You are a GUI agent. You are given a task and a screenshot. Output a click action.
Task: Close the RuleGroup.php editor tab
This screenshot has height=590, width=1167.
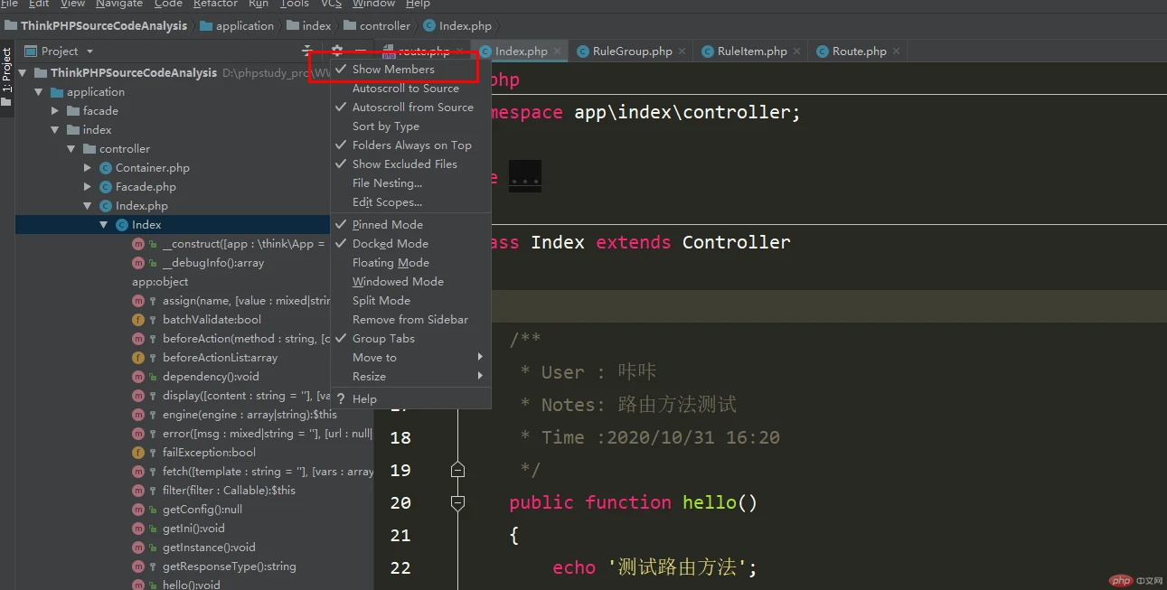click(682, 52)
